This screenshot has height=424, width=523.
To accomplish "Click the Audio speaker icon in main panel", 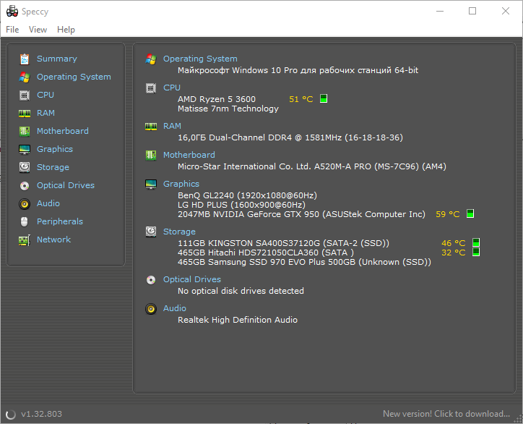I will pyautogui.click(x=151, y=309).
